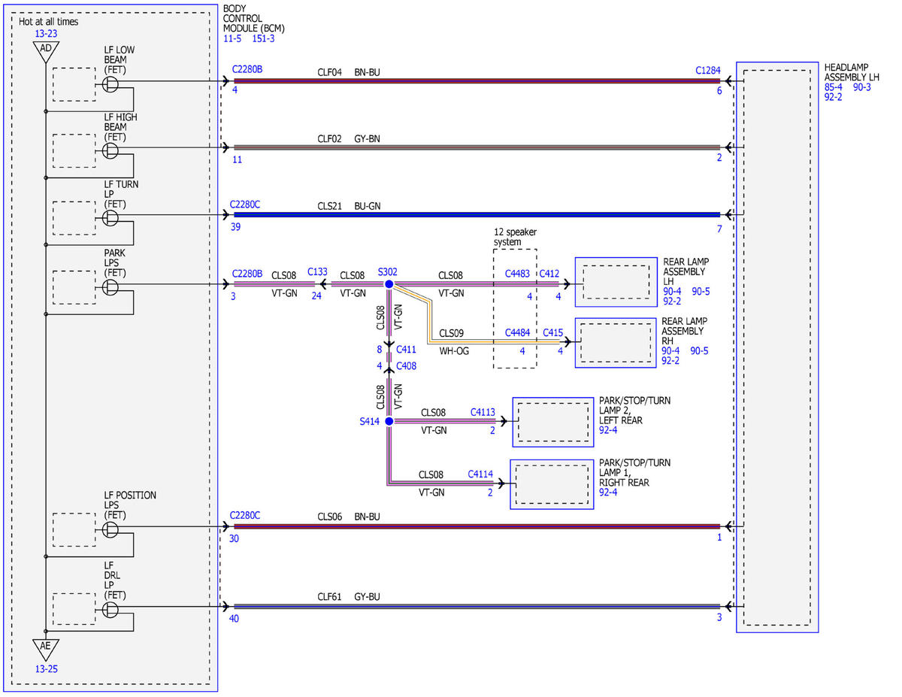The image size is (902, 697).
Task: Select the LF LOW BEAM FET symbol
Action: pos(110,85)
